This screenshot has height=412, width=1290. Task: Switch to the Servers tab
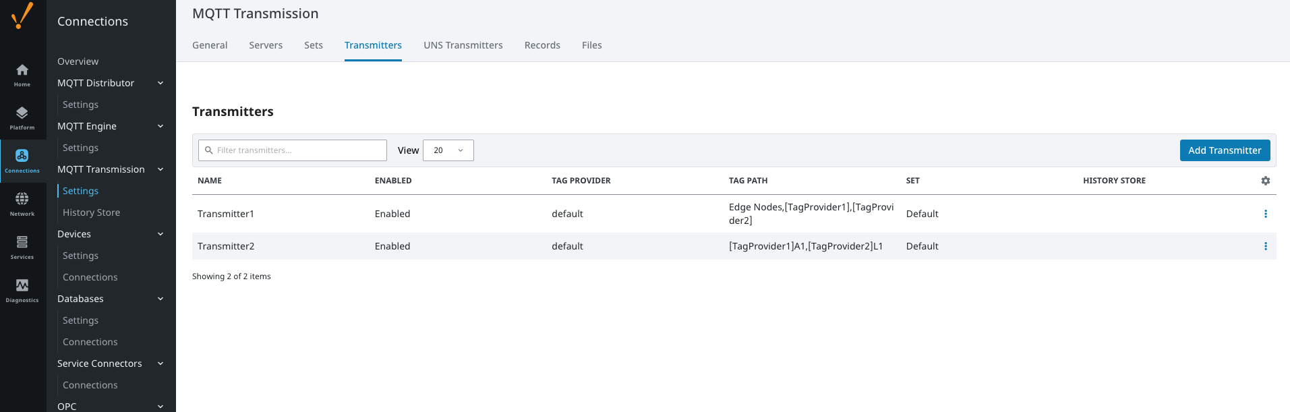[266, 45]
